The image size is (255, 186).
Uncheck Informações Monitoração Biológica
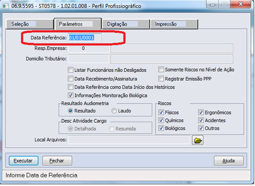coord(70,95)
